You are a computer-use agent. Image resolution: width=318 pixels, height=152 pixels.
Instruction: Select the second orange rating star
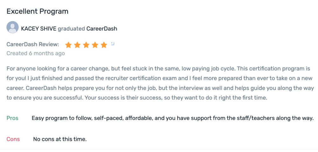(x=77, y=45)
